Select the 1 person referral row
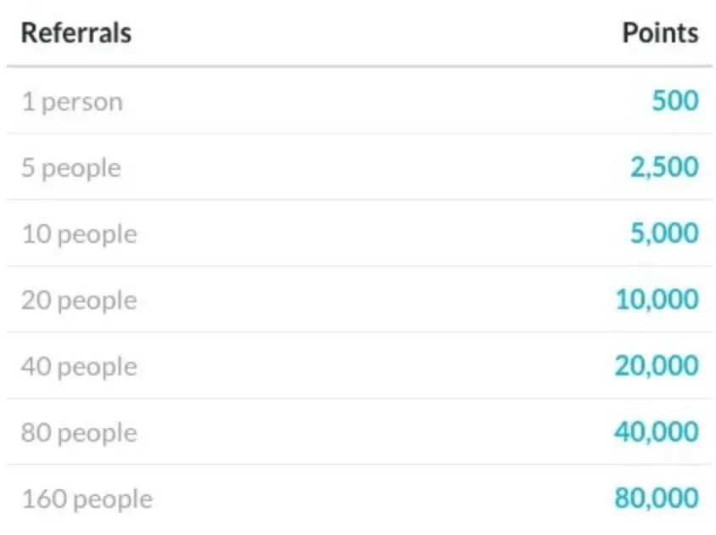716x535 pixels. tap(360, 100)
